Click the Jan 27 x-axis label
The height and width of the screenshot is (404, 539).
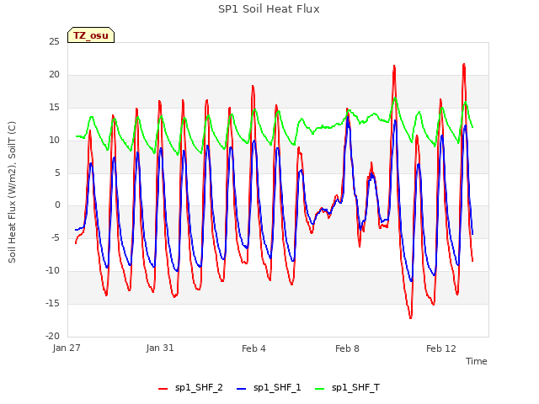tap(67, 348)
